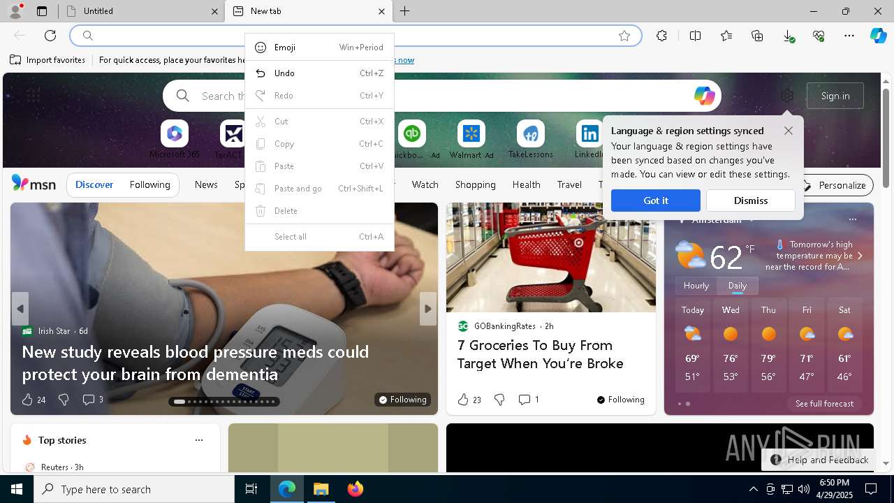Open the Shopping category tab
The height and width of the screenshot is (503, 894).
(475, 185)
